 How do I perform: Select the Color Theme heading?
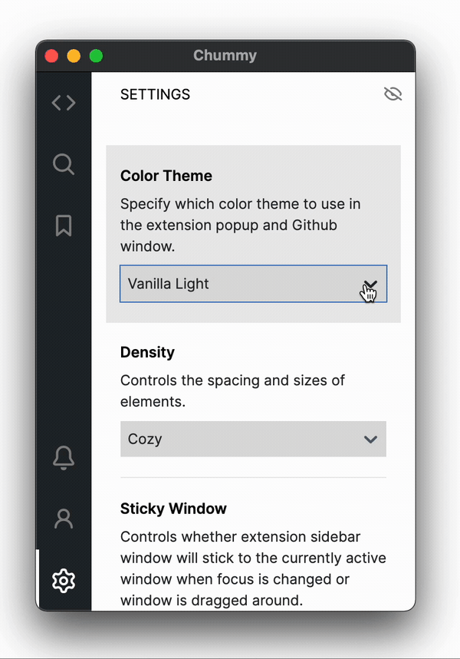coord(166,176)
